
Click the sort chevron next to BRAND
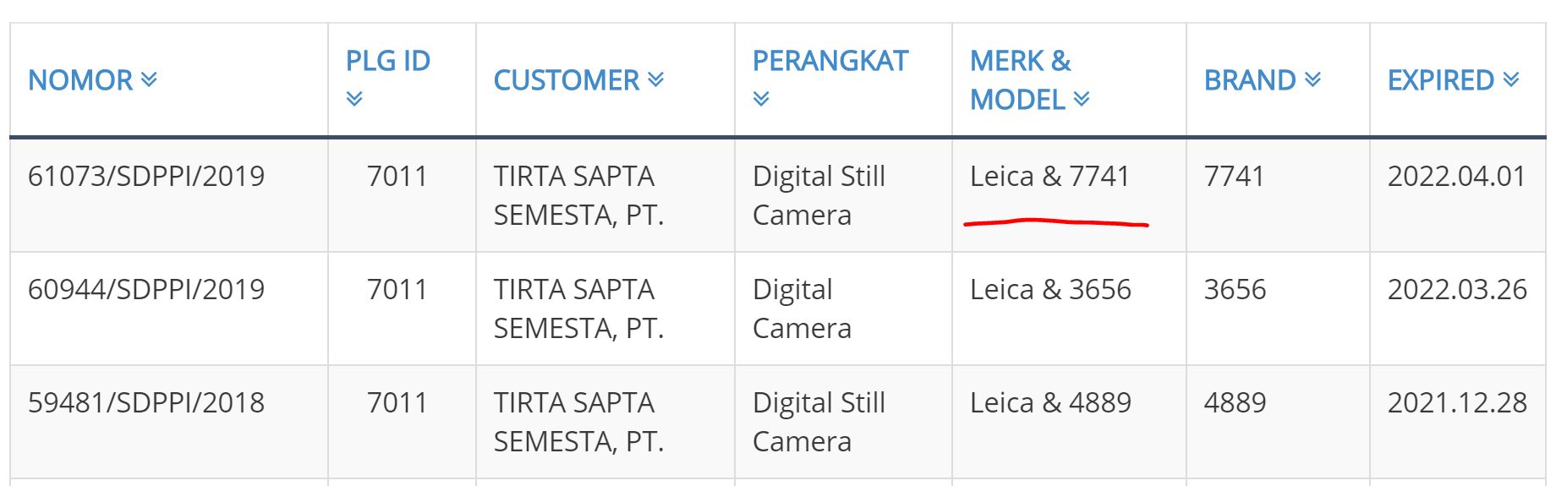tap(1312, 79)
